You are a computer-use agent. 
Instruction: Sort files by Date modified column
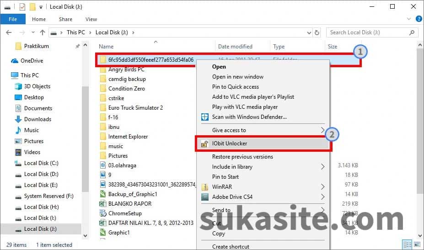tap(235, 47)
